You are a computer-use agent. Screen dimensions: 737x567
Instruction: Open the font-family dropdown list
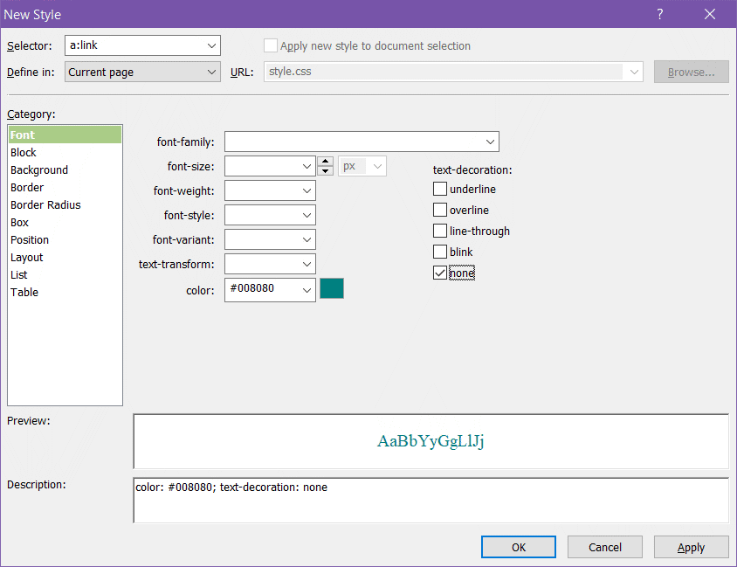tap(490, 142)
